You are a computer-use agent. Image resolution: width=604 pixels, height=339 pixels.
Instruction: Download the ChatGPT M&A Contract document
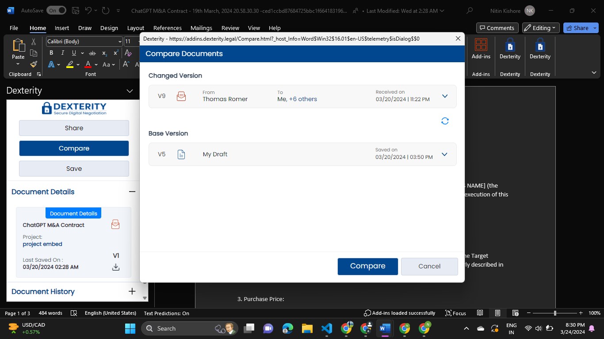tap(116, 267)
